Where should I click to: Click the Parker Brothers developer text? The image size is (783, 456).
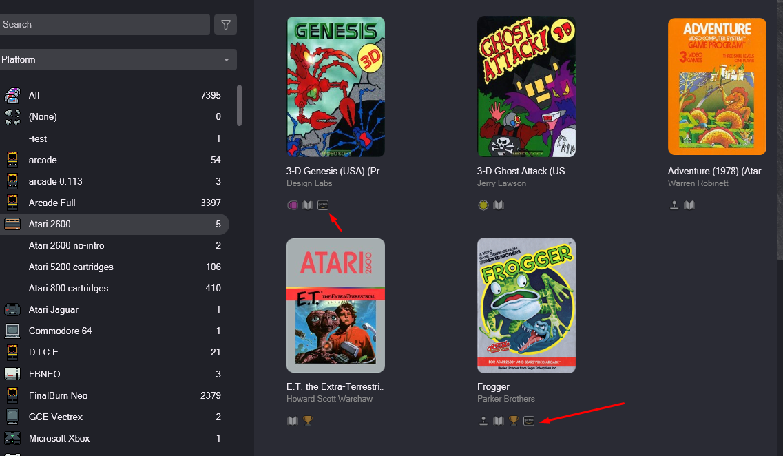506,399
